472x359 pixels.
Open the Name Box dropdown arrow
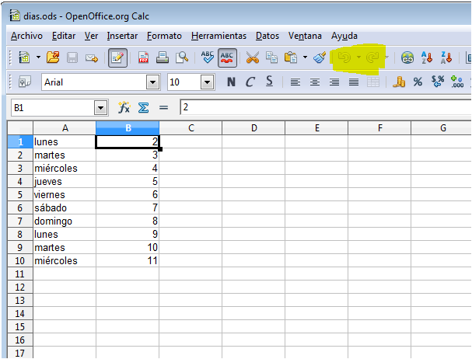(100, 108)
